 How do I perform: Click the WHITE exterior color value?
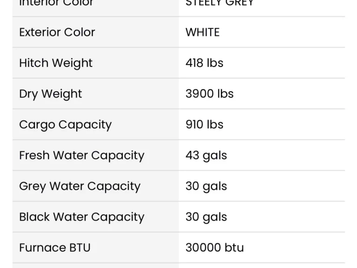click(x=203, y=32)
